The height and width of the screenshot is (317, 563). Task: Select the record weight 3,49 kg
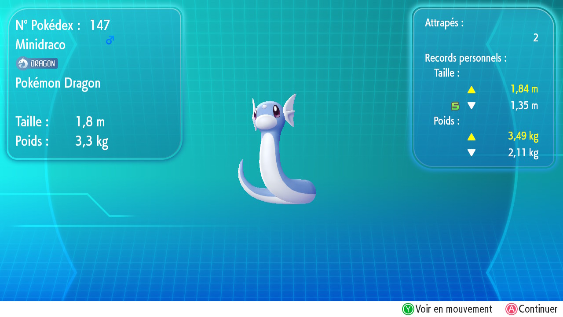pyautogui.click(x=523, y=136)
